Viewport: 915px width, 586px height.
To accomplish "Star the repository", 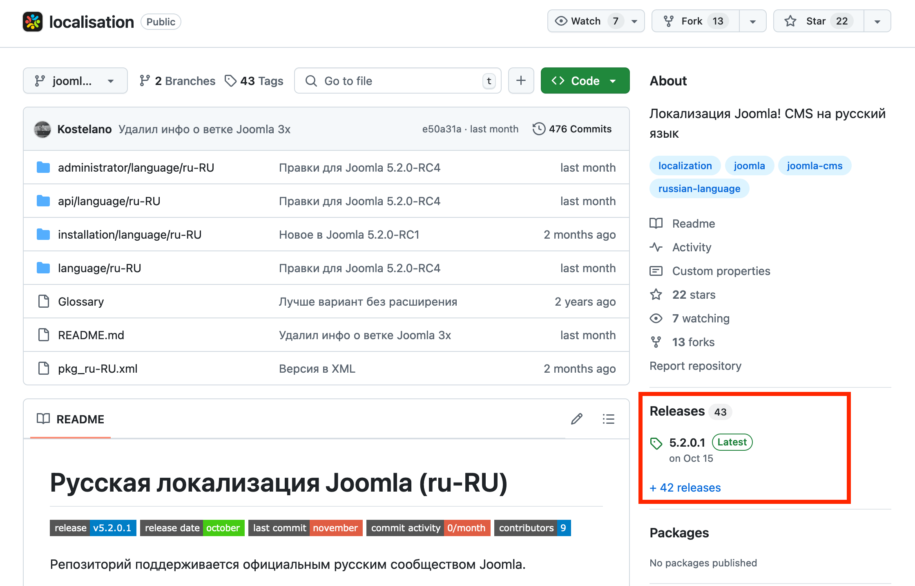I will (819, 21).
